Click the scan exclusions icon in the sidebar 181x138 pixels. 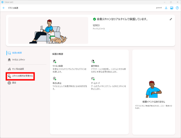tap(9, 76)
